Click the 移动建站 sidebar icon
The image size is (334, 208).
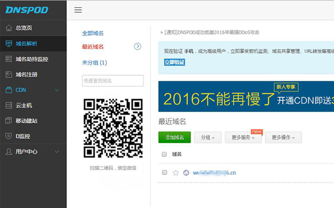(8, 121)
